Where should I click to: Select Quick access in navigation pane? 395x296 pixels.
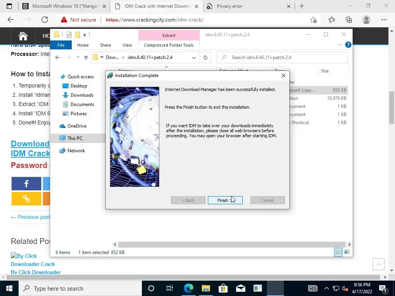click(x=77, y=77)
